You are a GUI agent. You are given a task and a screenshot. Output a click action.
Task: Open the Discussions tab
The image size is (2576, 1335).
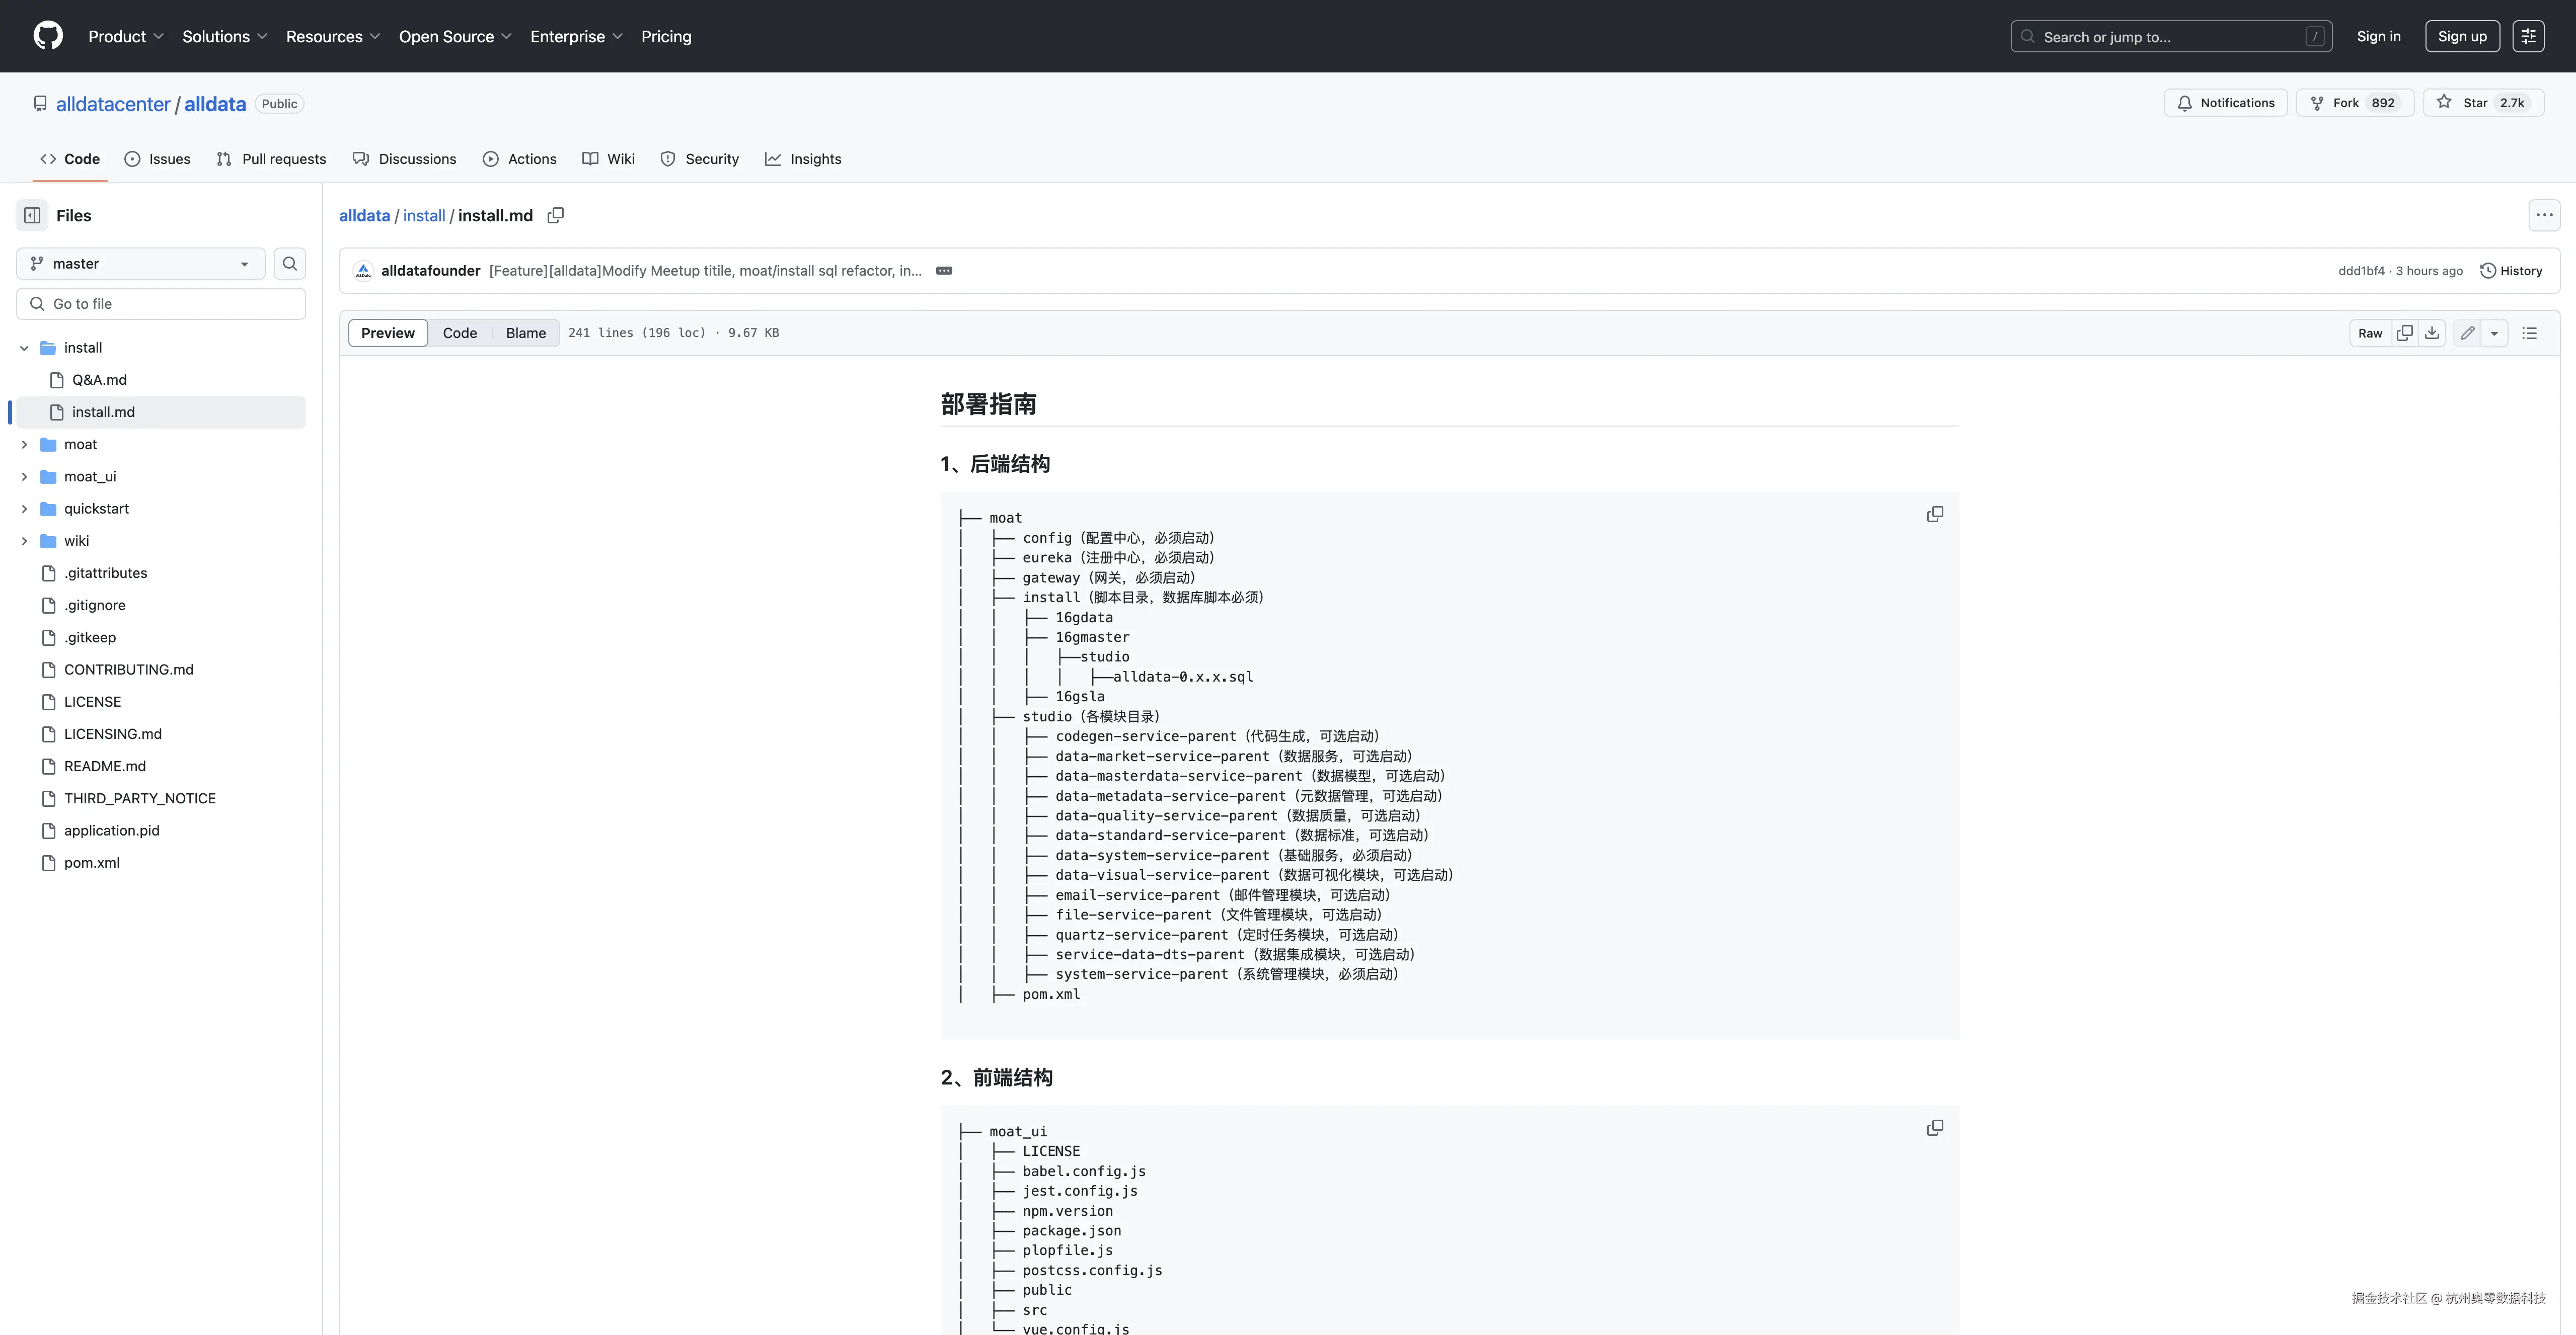(x=405, y=159)
